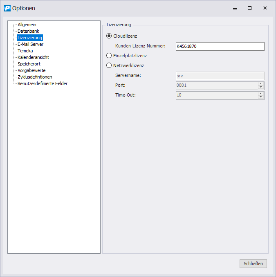276x277 pixels.
Task: Decrease the Time-Out value with down arrow
Action: [x=260, y=97]
